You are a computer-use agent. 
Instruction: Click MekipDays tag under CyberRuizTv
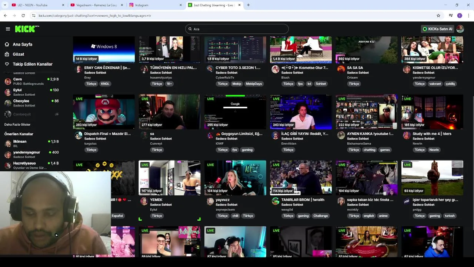pyautogui.click(x=254, y=84)
